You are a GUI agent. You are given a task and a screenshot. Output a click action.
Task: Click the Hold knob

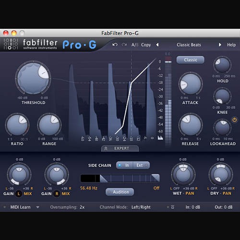[x=222, y=65]
